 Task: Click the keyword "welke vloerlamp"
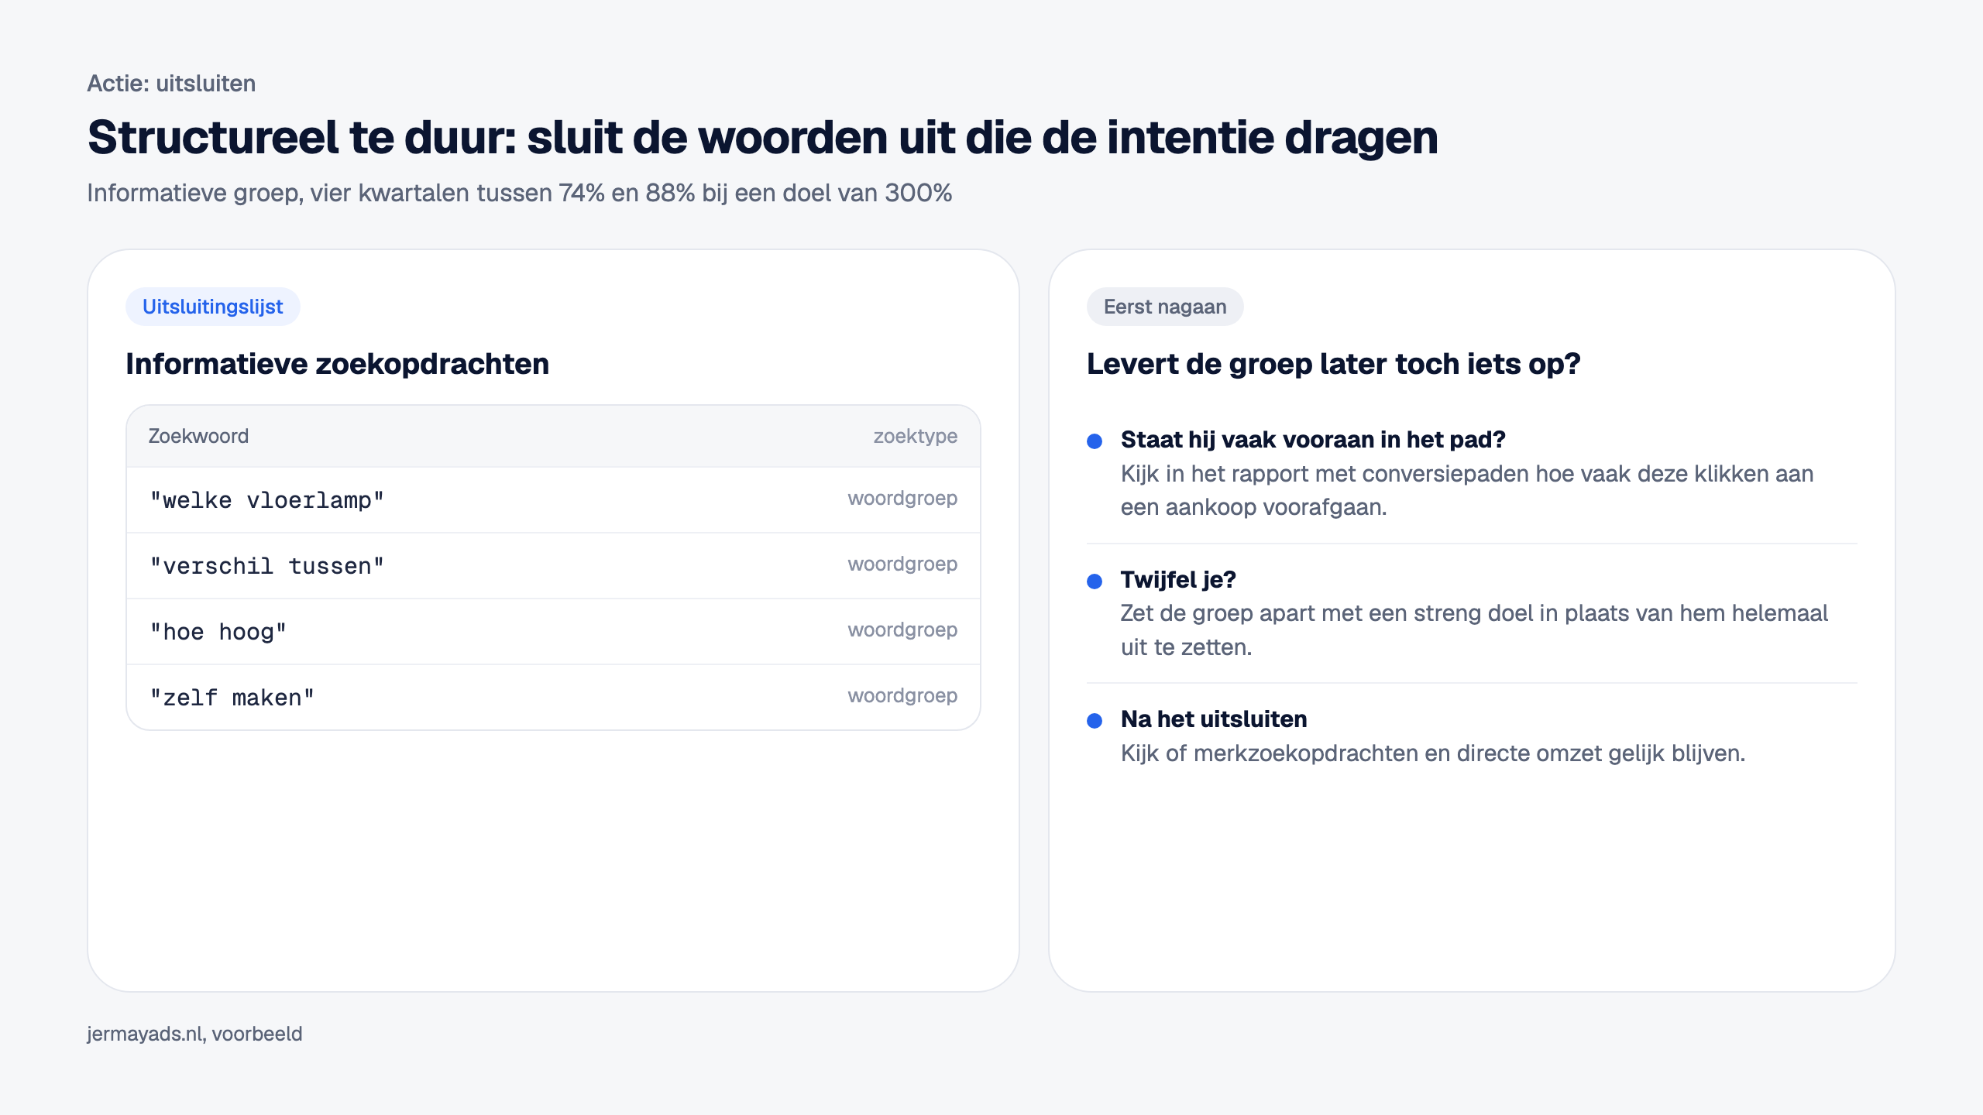tap(267, 500)
